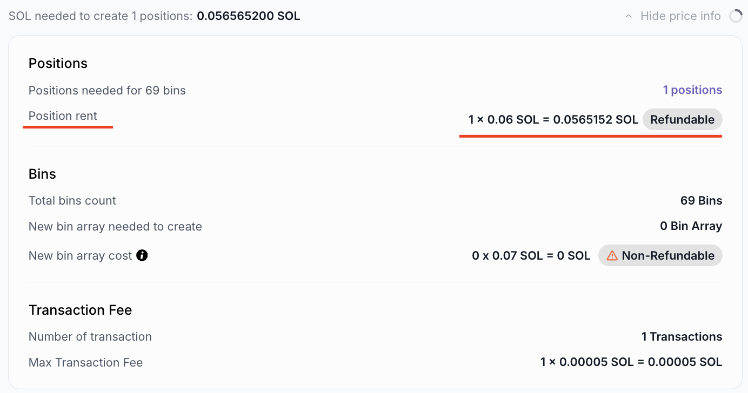Click the Hide price info text
The width and height of the screenshot is (748, 393).
pyautogui.click(x=680, y=16)
